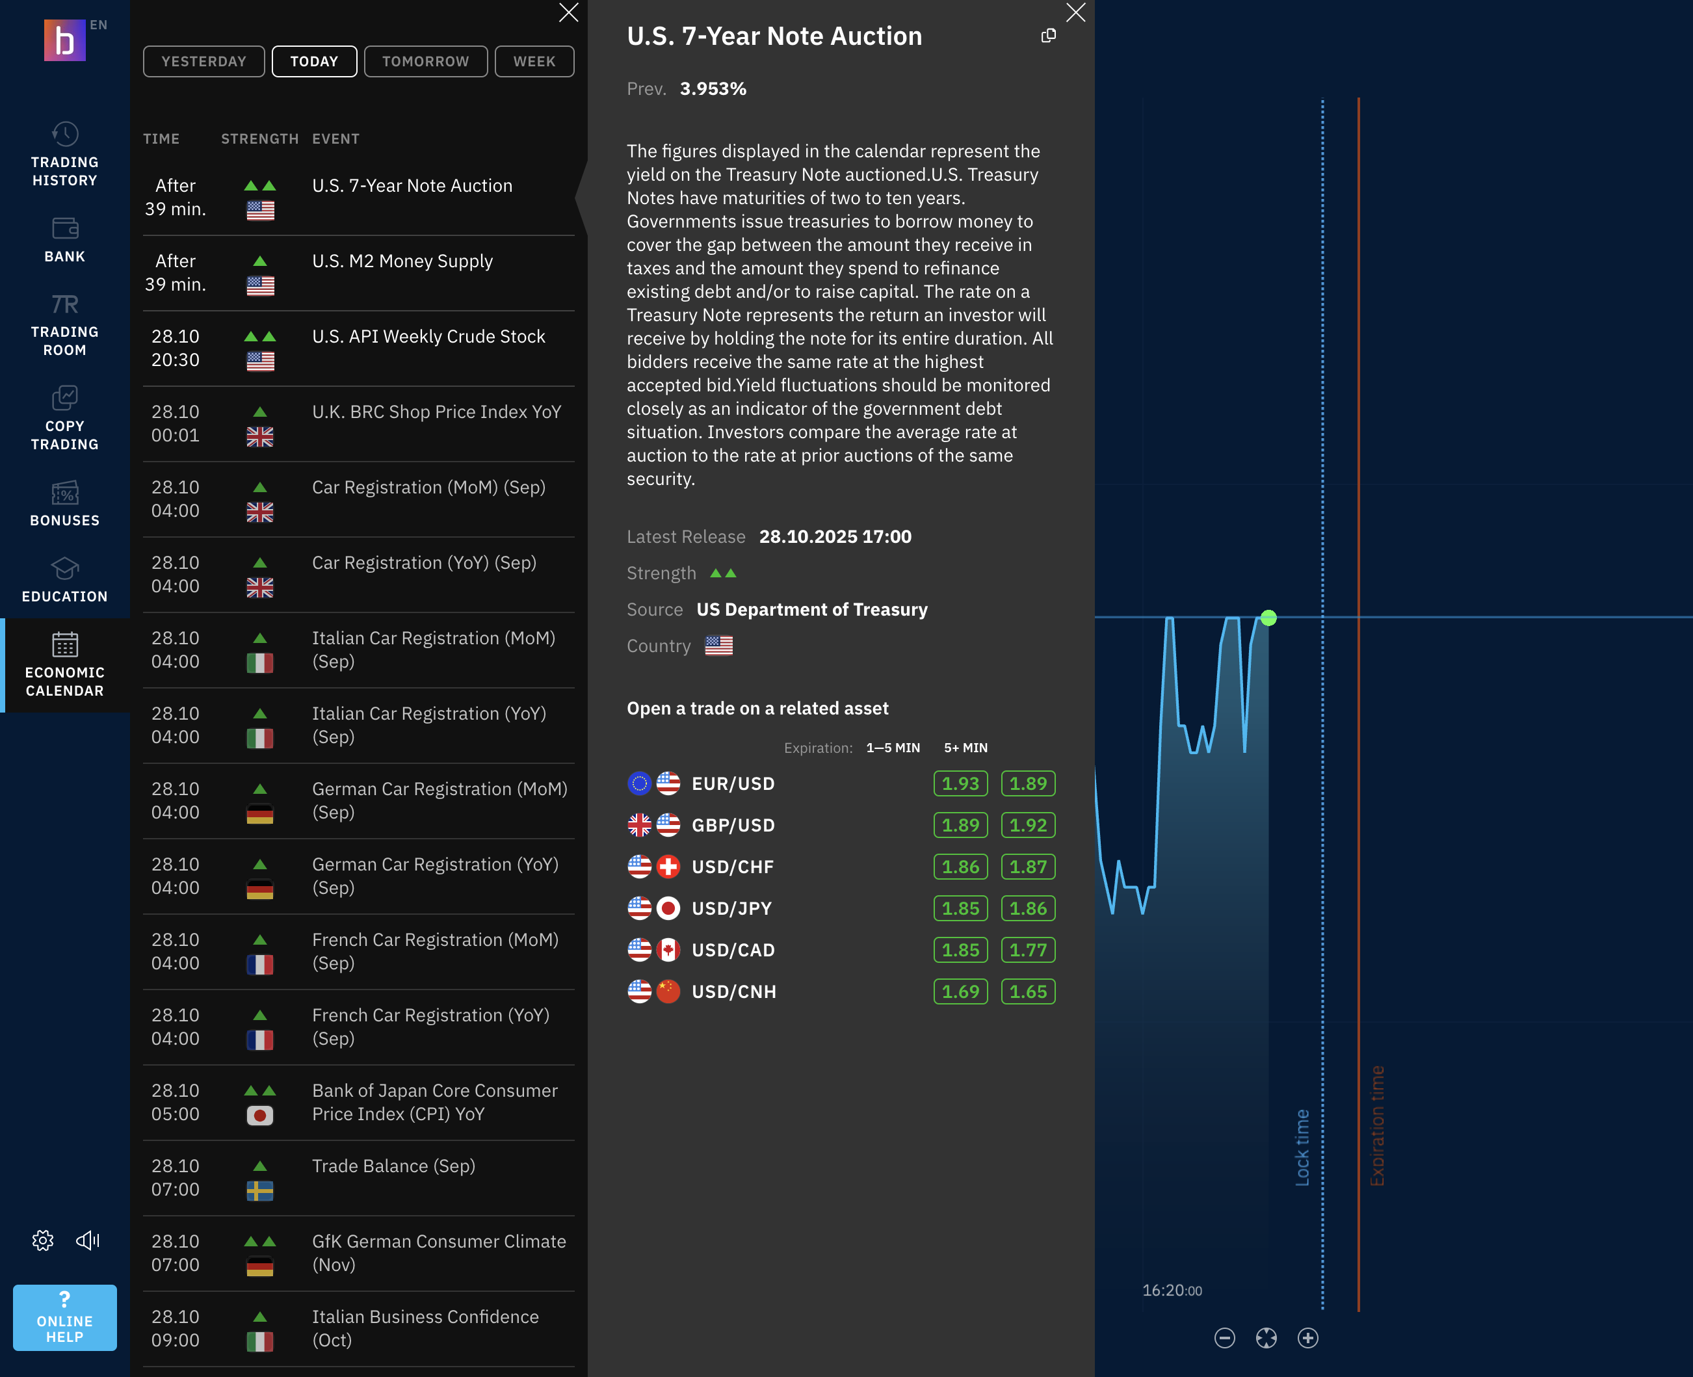Open a 1.93 payout trade on EUR/USD
Viewport: 1693px width, 1377px height.
tap(961, 783)
